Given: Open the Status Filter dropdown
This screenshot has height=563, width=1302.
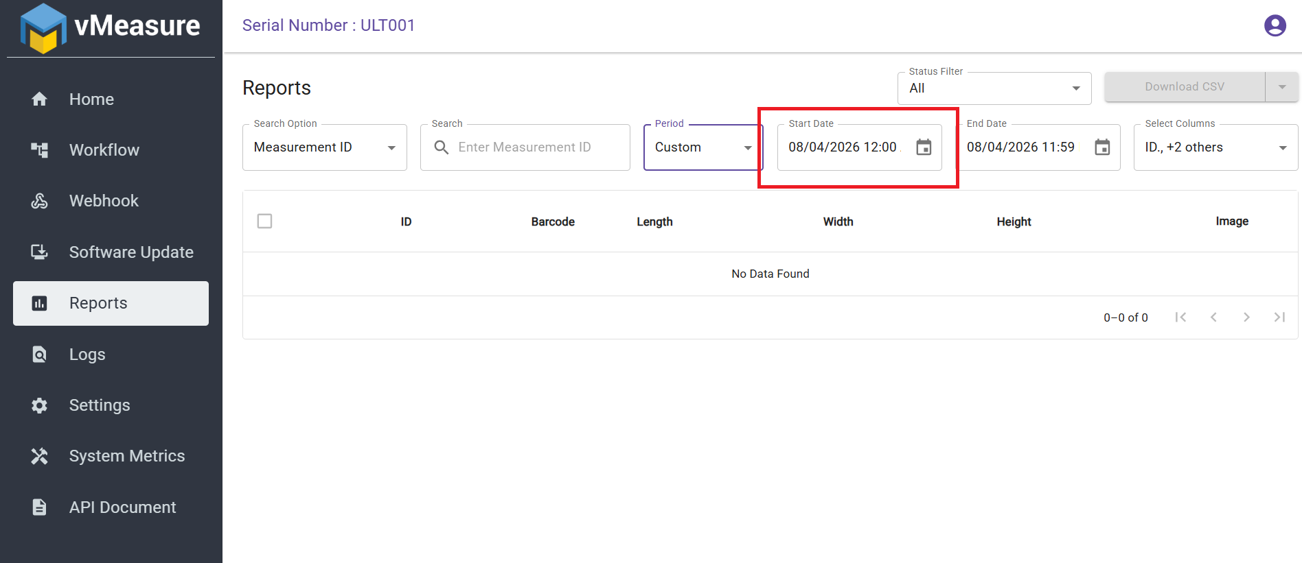Looking at the screenshot, I should (994, 88).
